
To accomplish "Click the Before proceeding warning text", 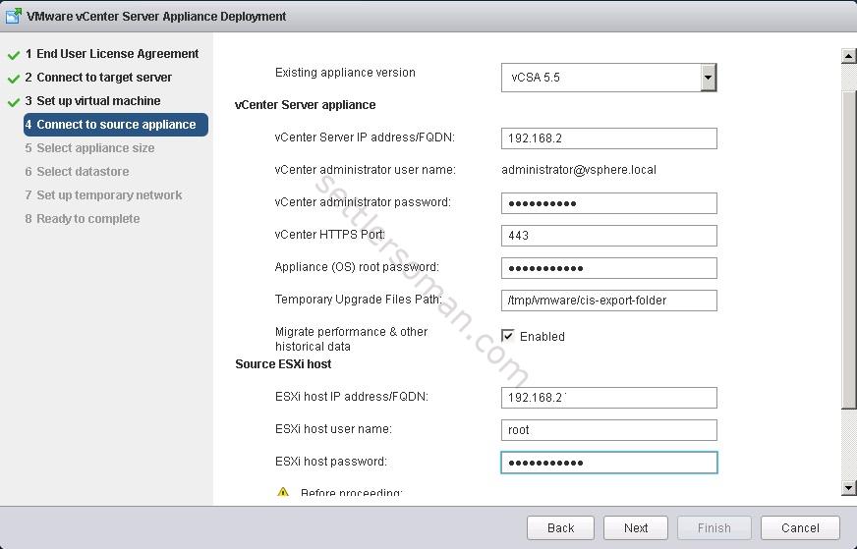I will tap(351, 492).
